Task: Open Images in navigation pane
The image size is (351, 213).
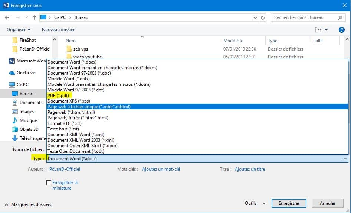Action: tap(23, 112)
